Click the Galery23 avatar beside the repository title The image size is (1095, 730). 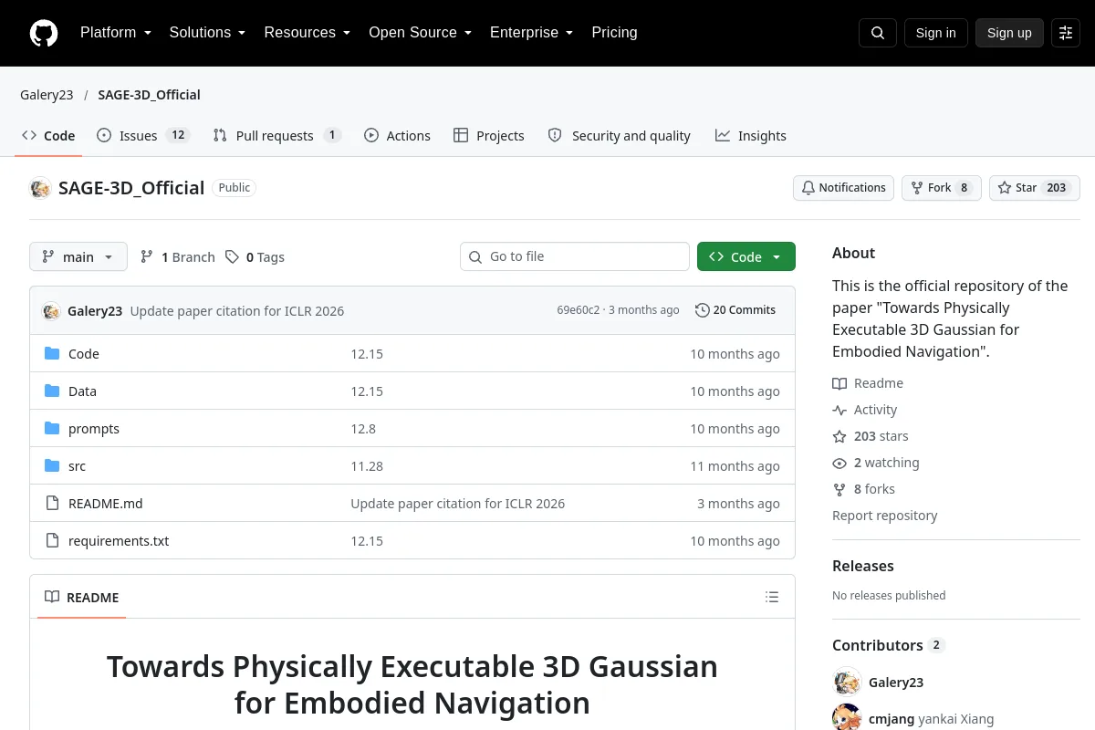[40, 188]
